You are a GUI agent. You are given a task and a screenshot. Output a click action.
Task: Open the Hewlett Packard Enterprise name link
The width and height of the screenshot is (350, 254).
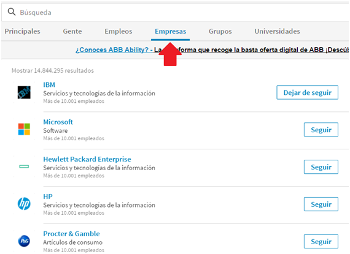[x=87, y=159]
